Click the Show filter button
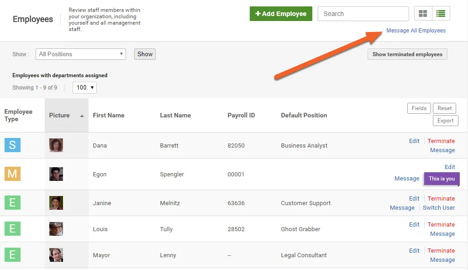The height and width of the screenshot is (270, 468). pos(145,54)
